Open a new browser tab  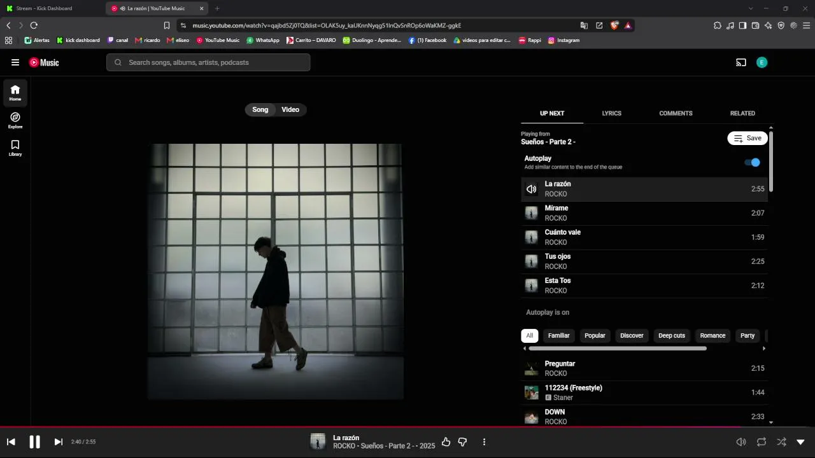(217, 8)
